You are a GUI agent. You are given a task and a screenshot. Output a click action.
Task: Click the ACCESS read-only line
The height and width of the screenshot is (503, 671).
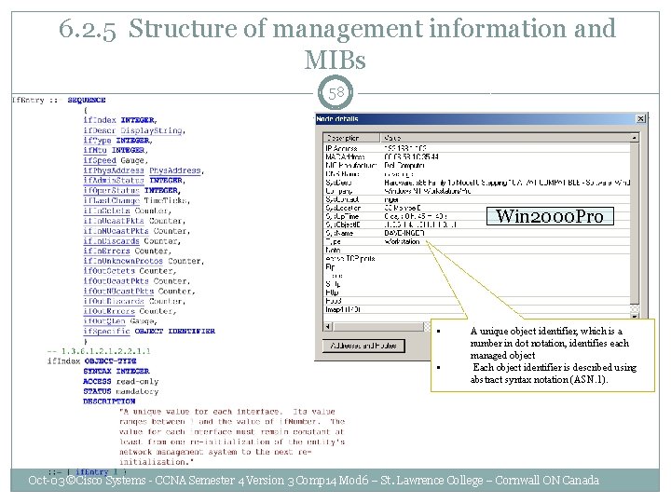[120, 381]
